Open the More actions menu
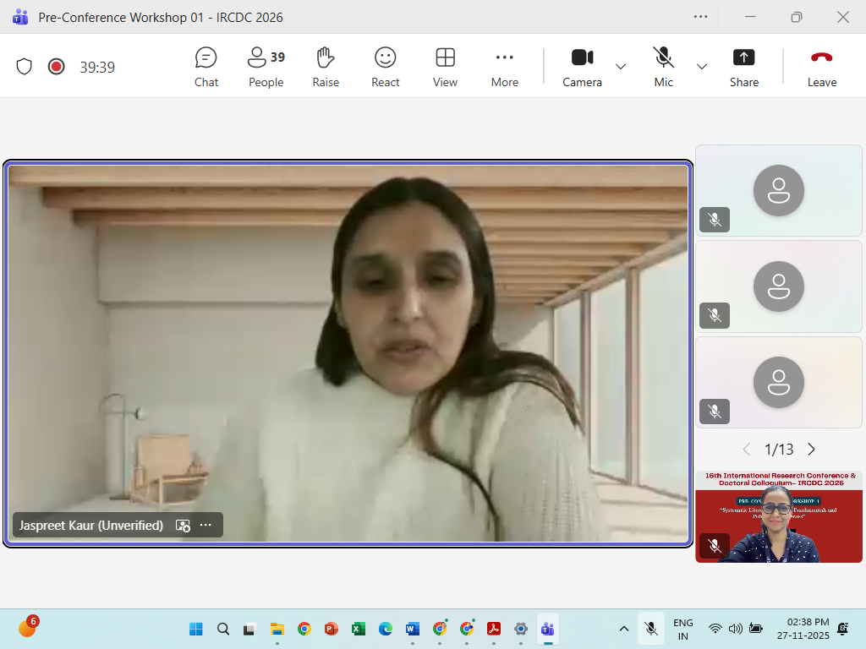Viewport: 866px width, 649px height. pos(505,67)
